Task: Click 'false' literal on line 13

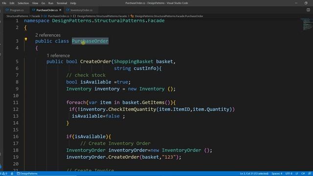Action: tap(112, 116)
